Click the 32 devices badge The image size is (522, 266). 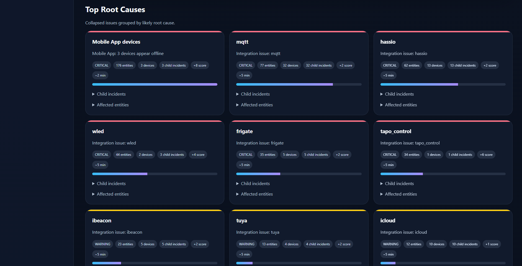[290, 65]
